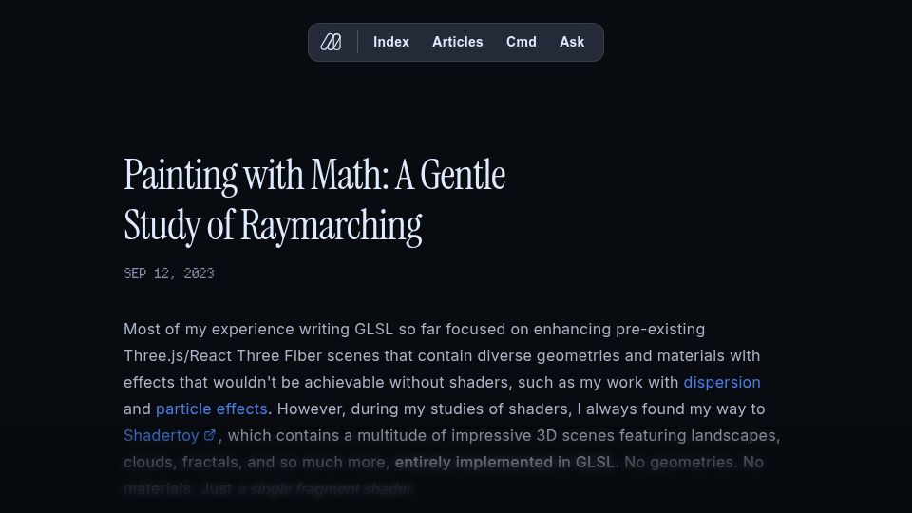Click the site logo icon in navbar
912x513 pixels.
click(331, 42)
